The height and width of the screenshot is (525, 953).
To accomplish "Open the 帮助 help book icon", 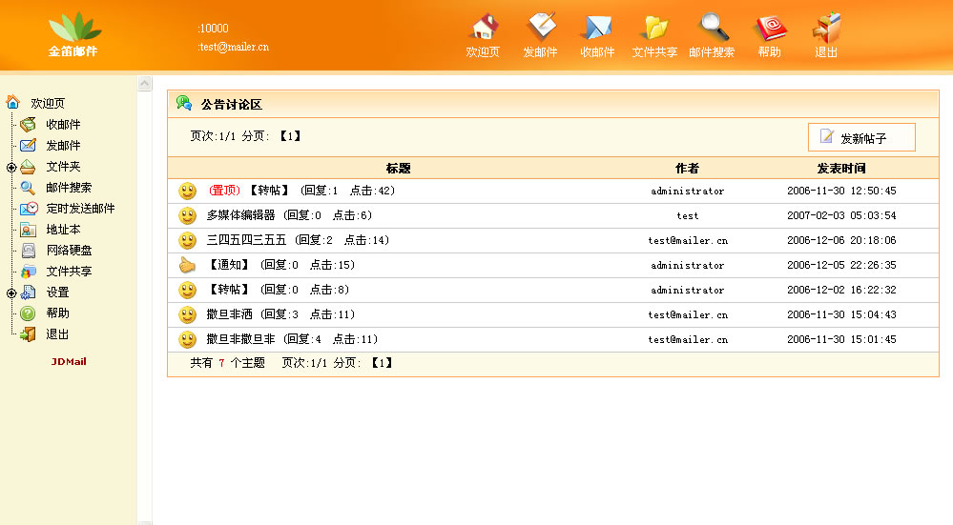I will pyautogui.click(x=769, y=29).
